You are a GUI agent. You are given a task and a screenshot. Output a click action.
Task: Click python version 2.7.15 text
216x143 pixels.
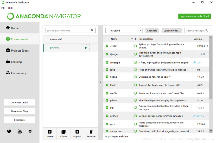point(200,116)
